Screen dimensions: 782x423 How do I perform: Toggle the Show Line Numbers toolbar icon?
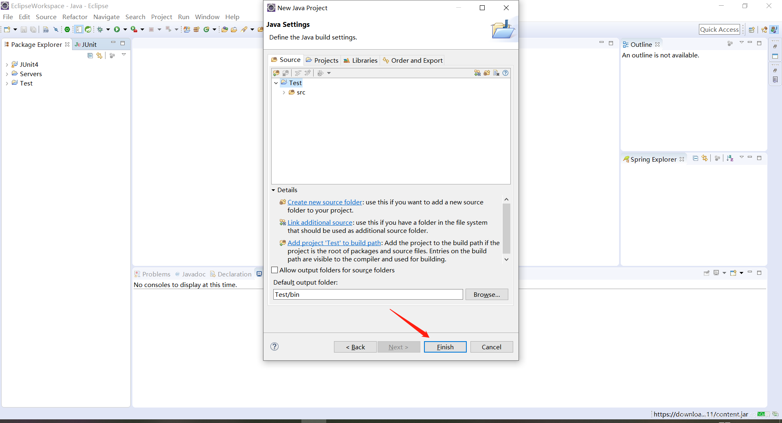tap(79, 29)
